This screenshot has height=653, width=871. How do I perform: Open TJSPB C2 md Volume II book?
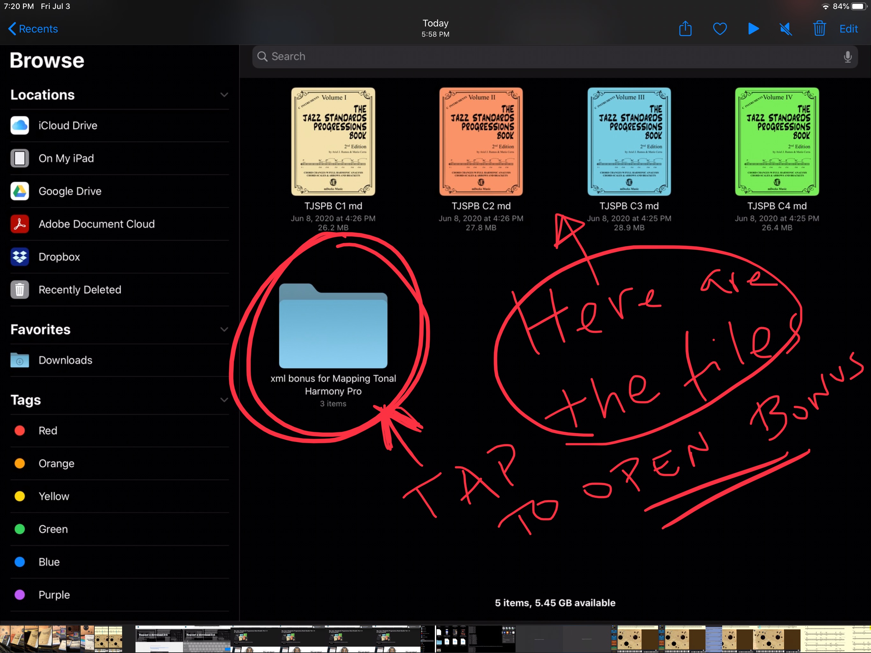click(x=481, y=142)
